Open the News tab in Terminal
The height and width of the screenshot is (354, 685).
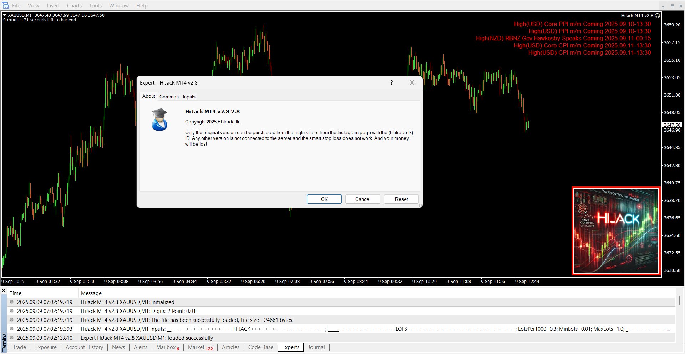point(118,347)
